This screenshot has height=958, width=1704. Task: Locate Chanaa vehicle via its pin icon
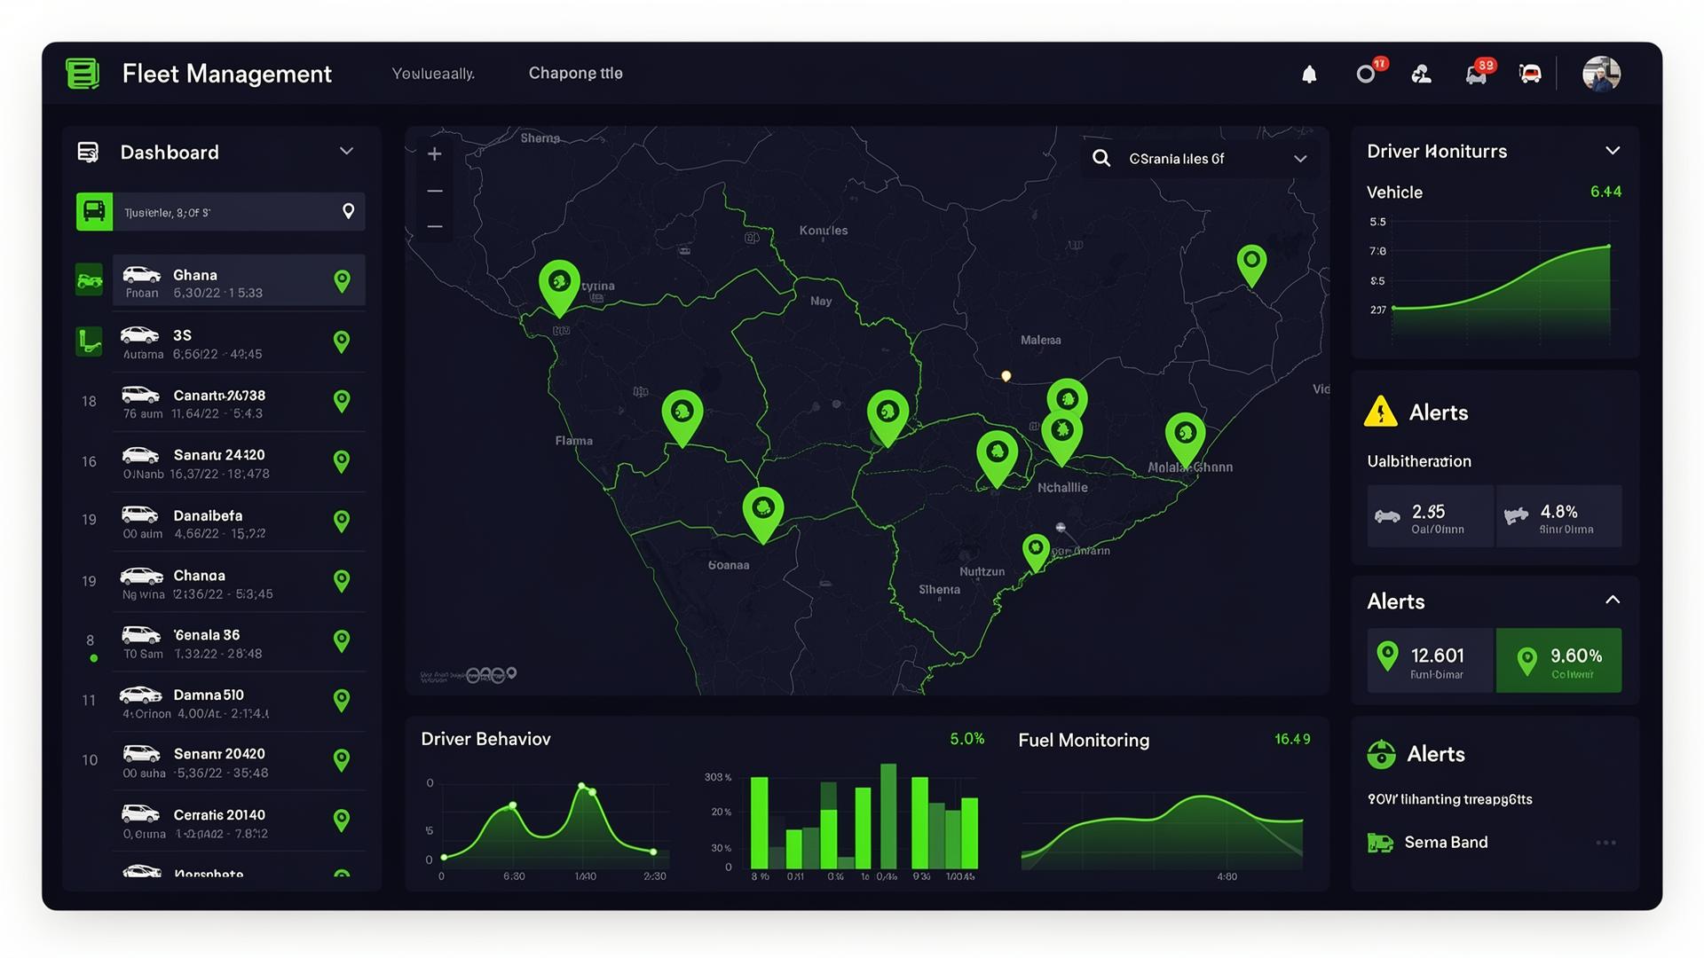tap(342, 581)
